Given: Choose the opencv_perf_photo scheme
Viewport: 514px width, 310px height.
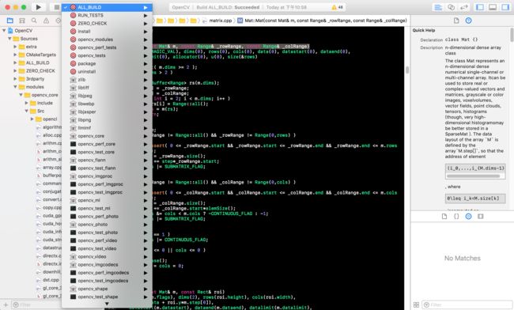Looking at the screenshot, I should pos(107,216).
